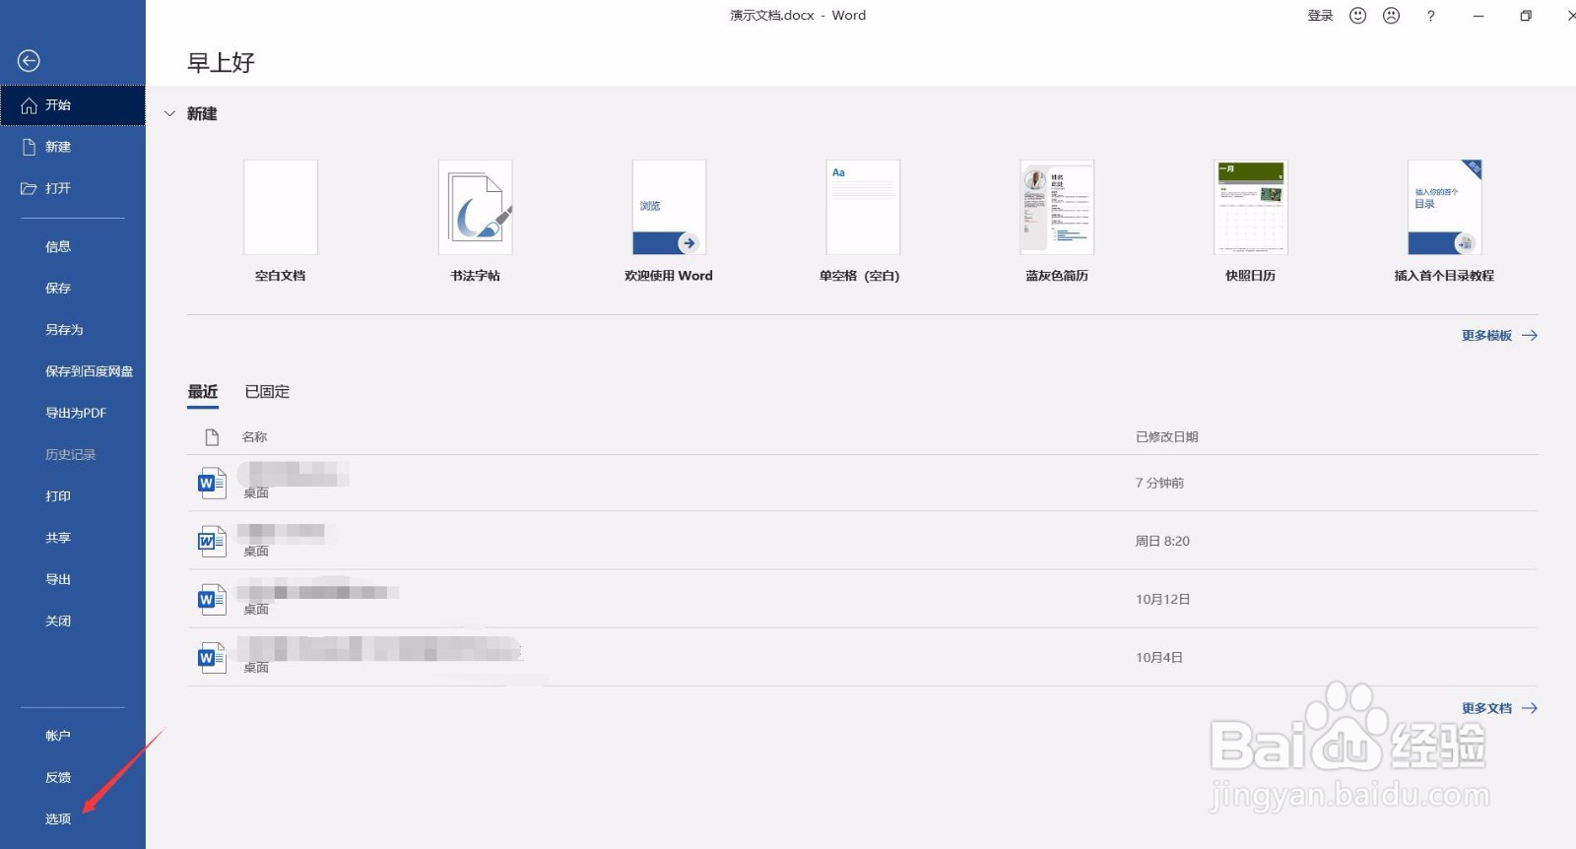Click the arrow next to 更多模板
Image resolution: width=1576 pixels, height=849 pixels.
pos(1530,336)
